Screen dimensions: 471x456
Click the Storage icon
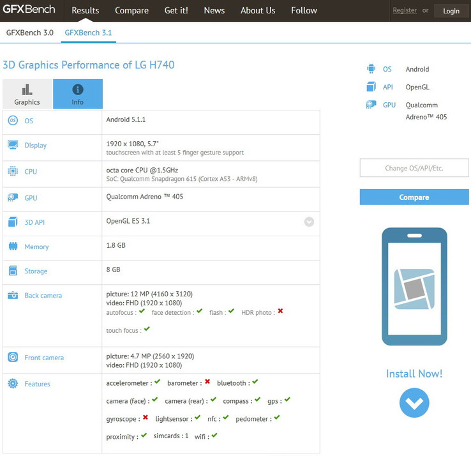13,271
